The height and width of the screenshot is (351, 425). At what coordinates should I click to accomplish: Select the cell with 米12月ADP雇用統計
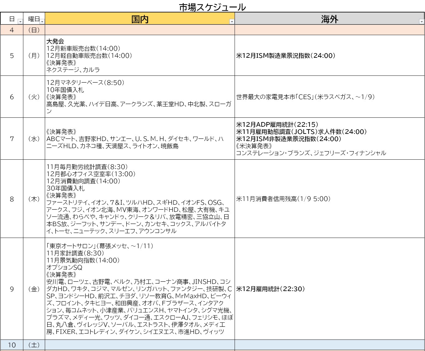(329, 139)
